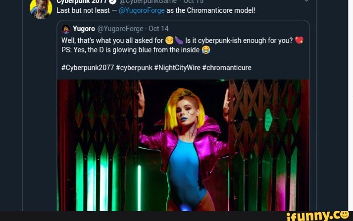Screen dimensions: 353x221
Task: Click the verified badge beside Cyberpunk 2077
Action: point(112,1)
